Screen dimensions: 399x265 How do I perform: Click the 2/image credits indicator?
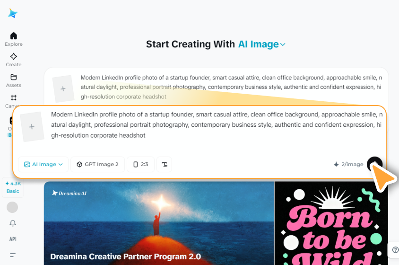tap(348, 164)
